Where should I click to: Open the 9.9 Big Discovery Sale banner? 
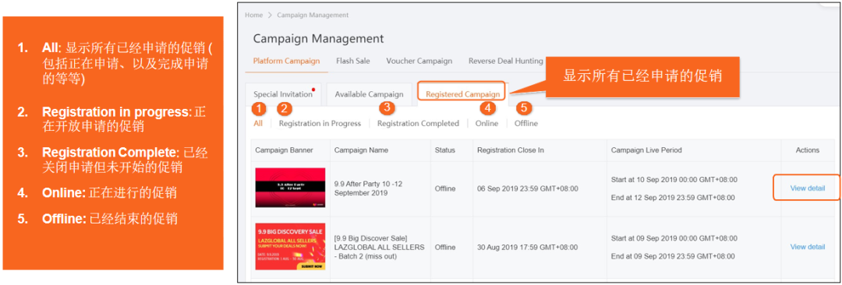click(290, 246)
